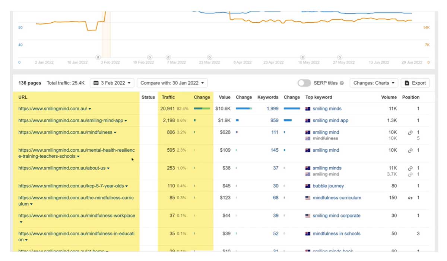The image size is (447, 261).
Task: Open Compare with: 30 Jan 2022 dropdown
Action: [x=172, y=83]
